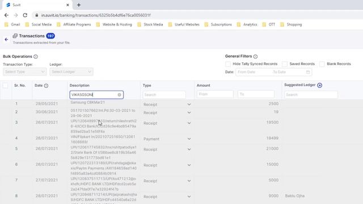Open the Gmail bookmark folder
Viewport: 363px width, 204px height.
click(x=12, y=24)
